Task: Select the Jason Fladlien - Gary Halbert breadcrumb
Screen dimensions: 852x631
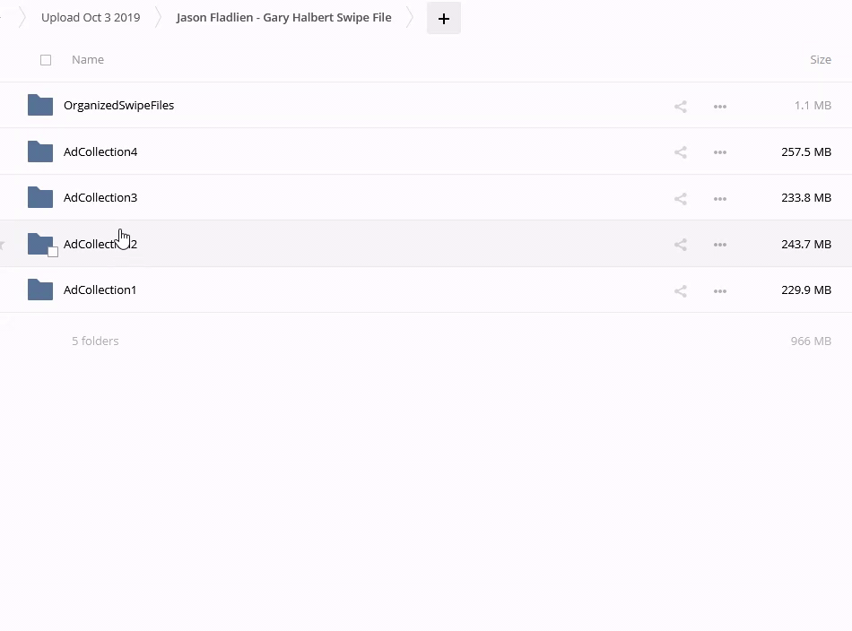Action: (283, 17)
